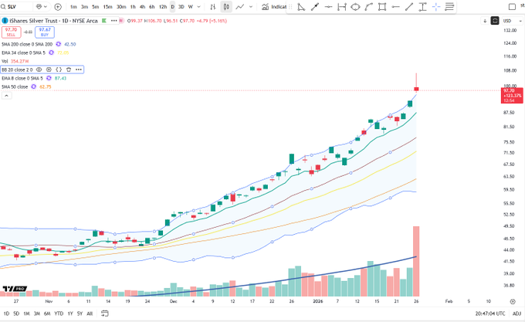Open more options dots for BB 20
Image resolution: width=525 pixels, height=322 pixels.
pos(79,69)
